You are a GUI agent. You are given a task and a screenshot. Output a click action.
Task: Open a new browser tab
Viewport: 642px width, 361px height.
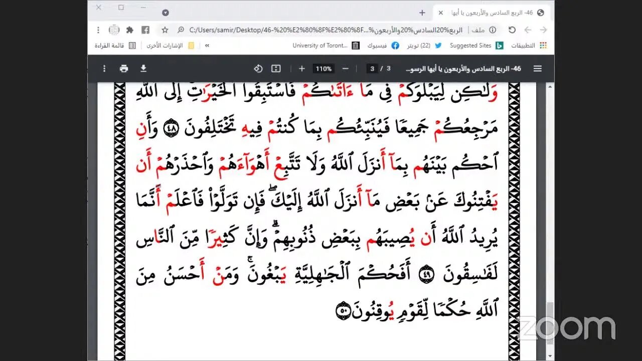422,13
